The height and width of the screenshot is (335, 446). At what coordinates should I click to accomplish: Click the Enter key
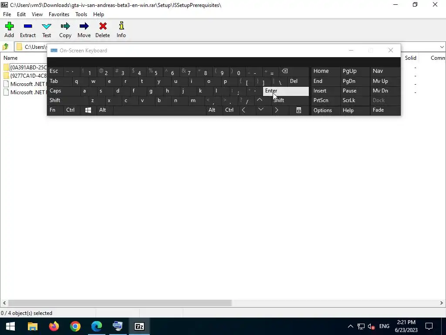(x=286, y=91)
